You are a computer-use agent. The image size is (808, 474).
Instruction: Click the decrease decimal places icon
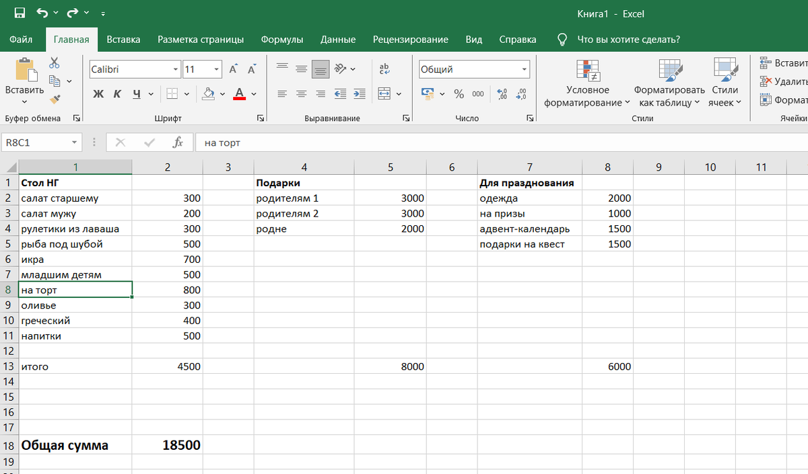click(521, 93)
